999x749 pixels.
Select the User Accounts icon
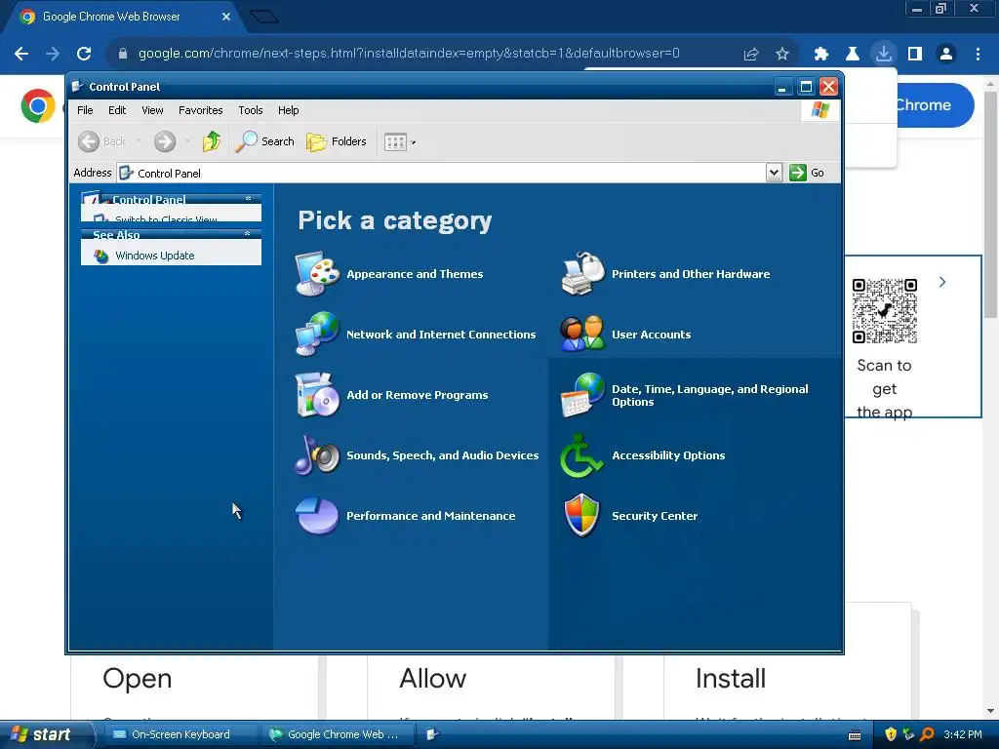[x=582, y=334]
